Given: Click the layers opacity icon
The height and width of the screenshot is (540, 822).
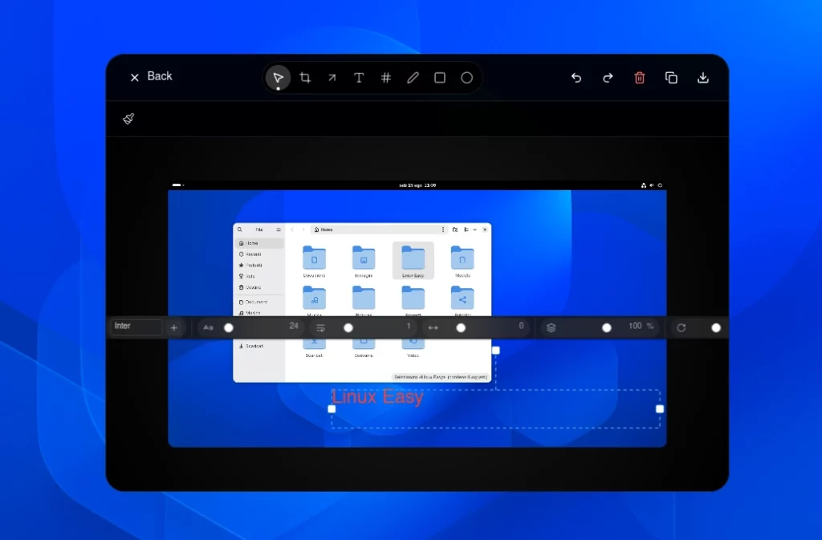Looking at the screenshot, I should [551, 328].
